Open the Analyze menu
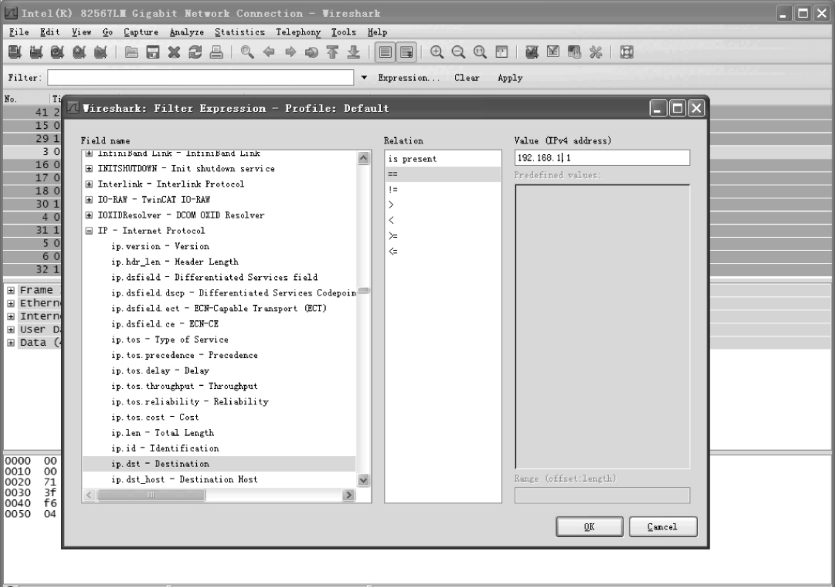The width and height of the screenshot is (835, 587). [x=186, y=32]
